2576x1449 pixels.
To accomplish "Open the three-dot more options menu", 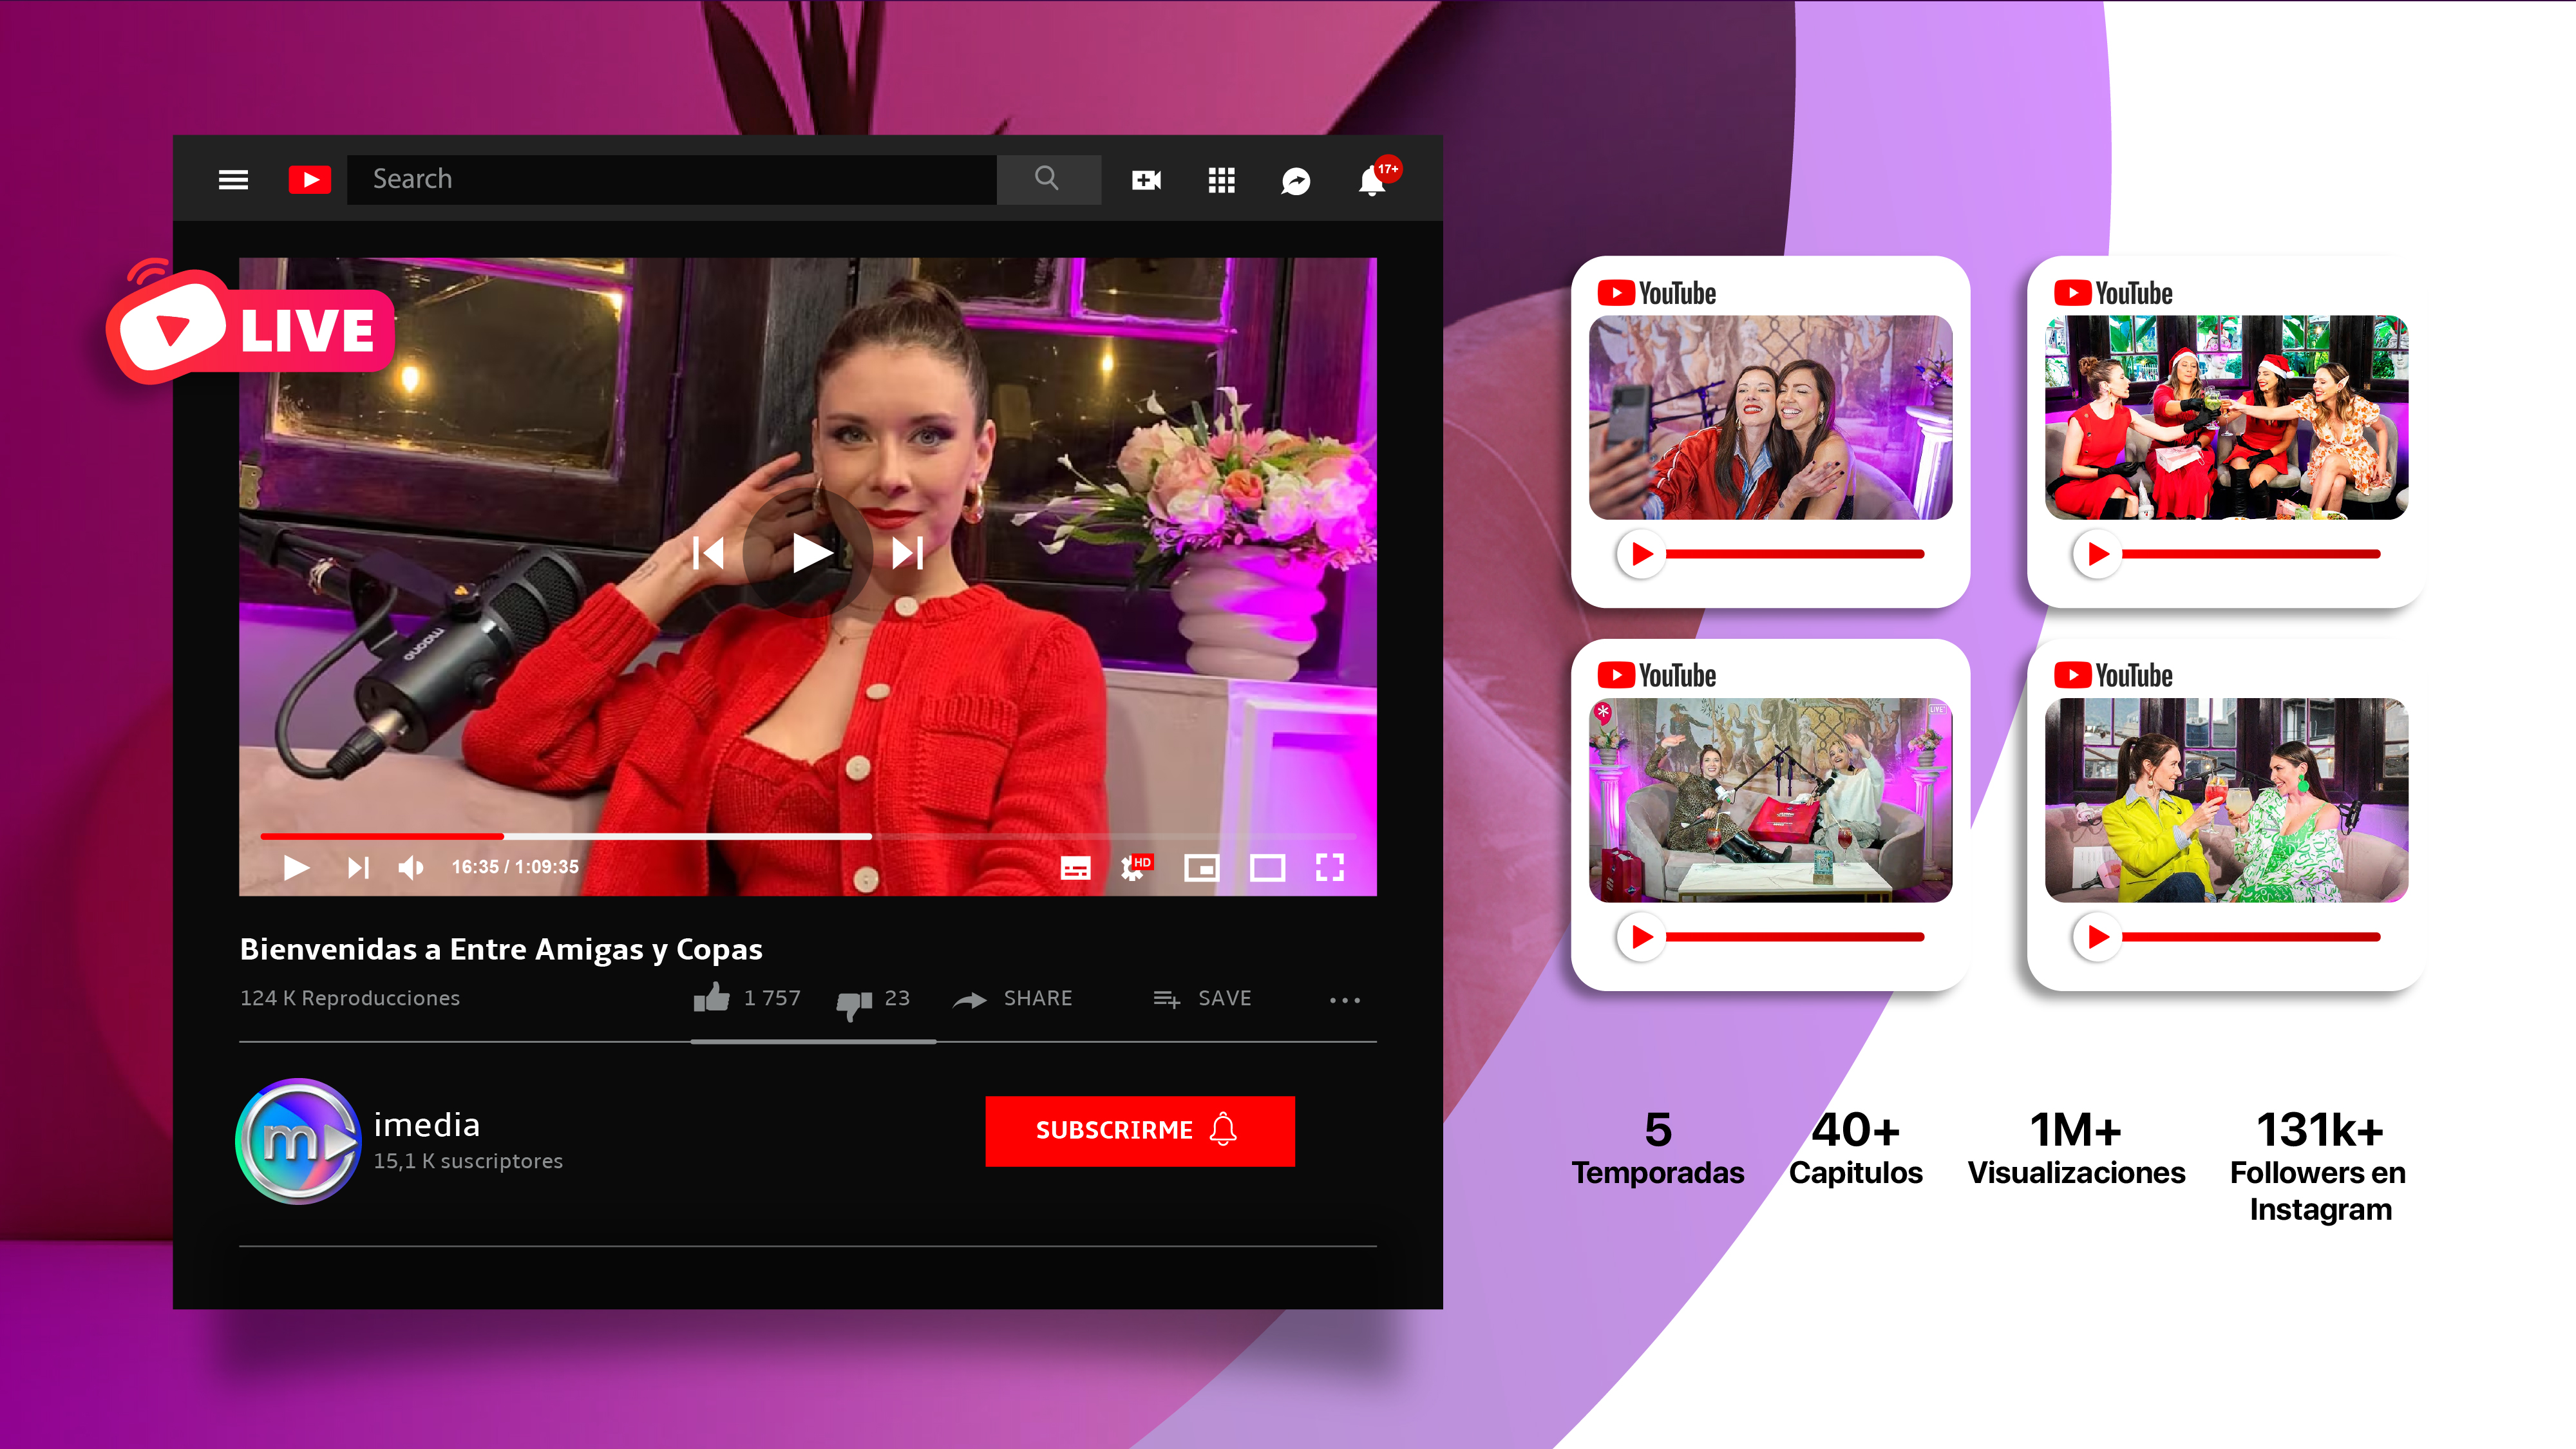I will (x=1345, y=1000).
